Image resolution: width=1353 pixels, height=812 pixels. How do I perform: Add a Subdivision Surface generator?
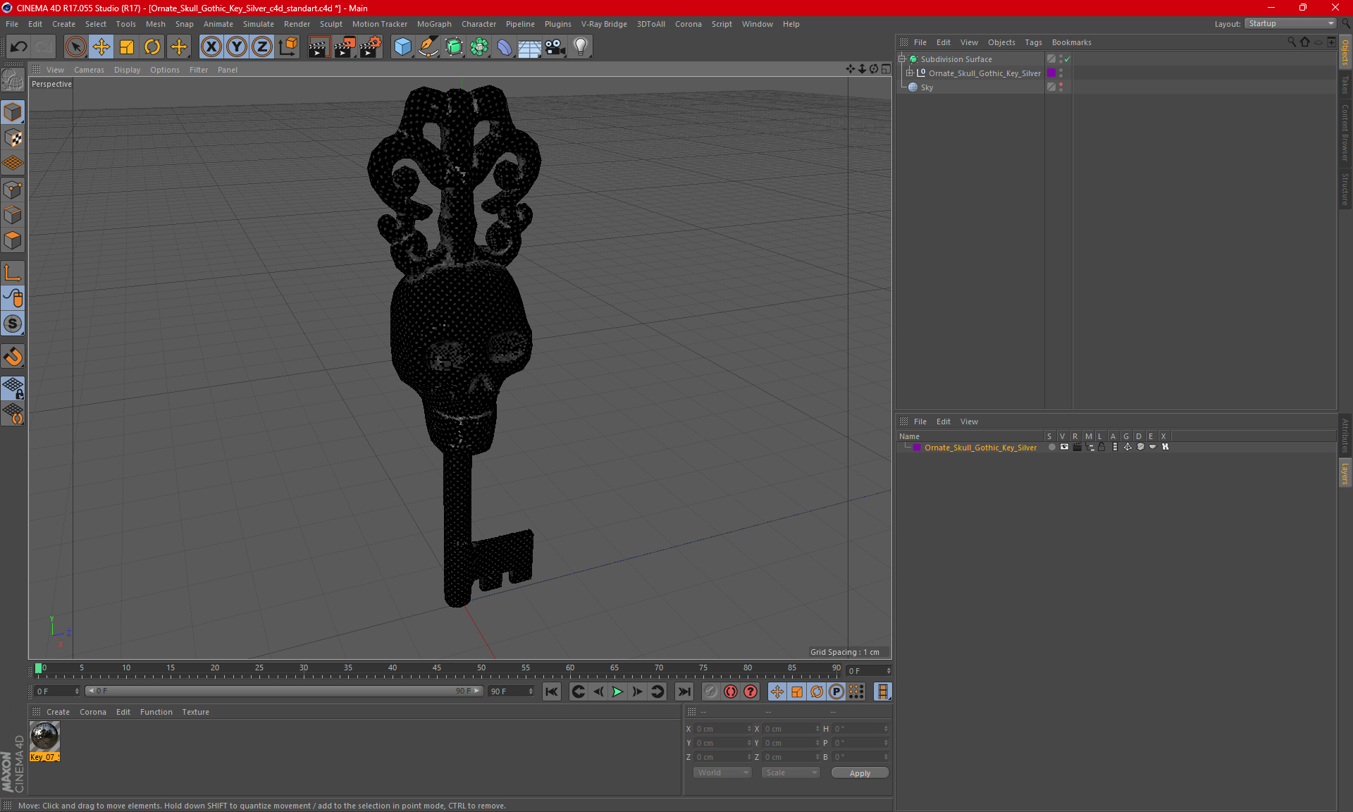[x=454, y=47]
